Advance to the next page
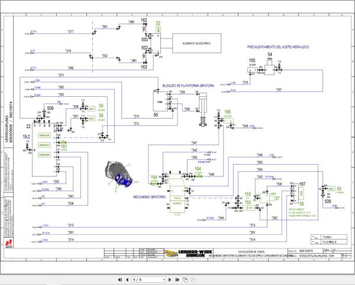The height and width of the screenshot is (285, 355). (170, 280)
